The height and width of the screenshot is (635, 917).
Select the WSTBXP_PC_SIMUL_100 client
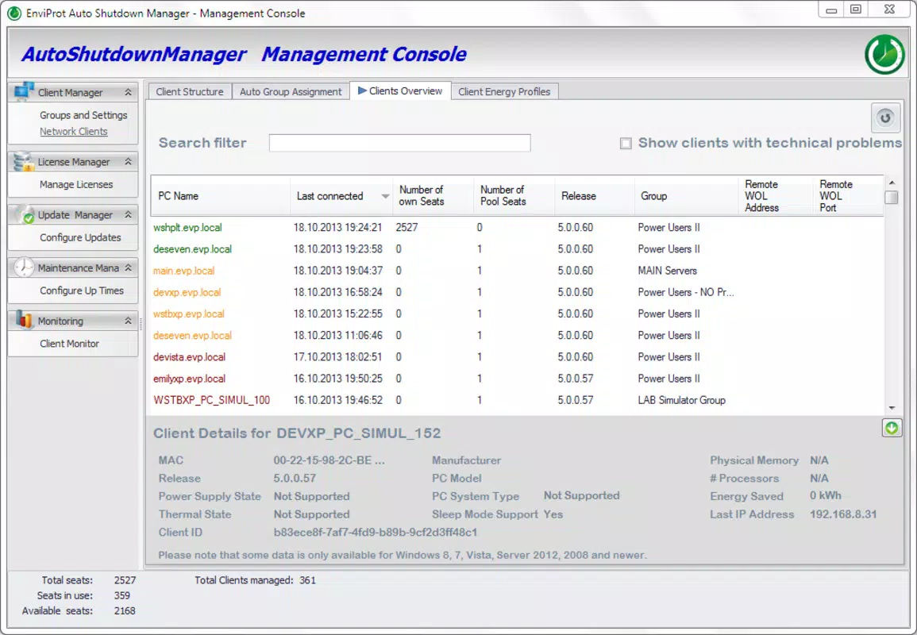517,401
